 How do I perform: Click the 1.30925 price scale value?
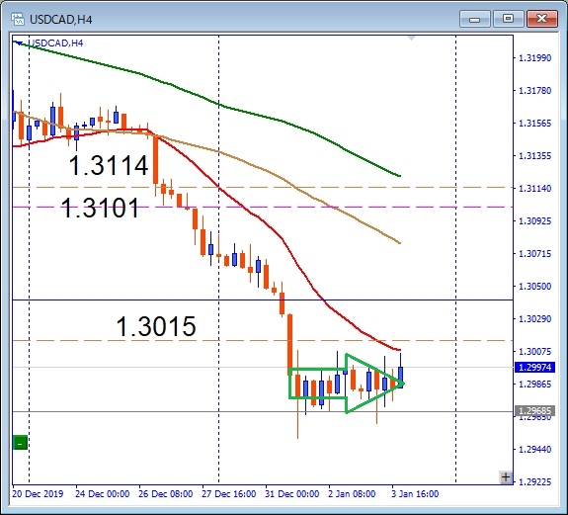click(534, 221)
